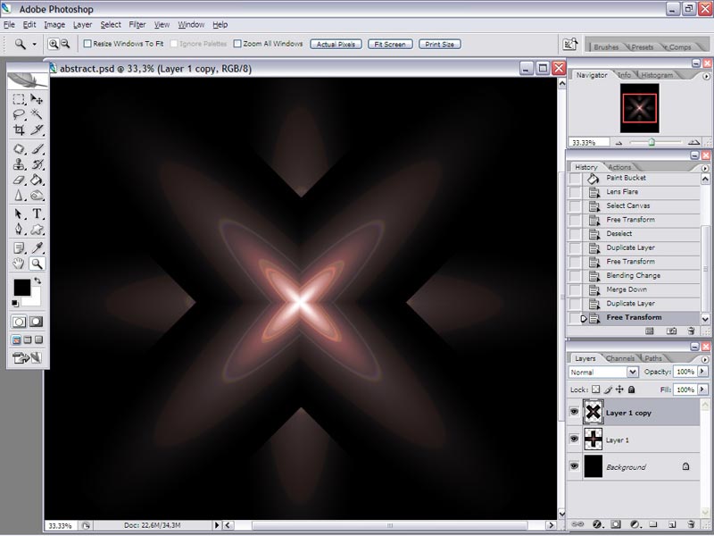Enable Zoom All Windows checkbox
The width and height of the screenshot is (714, 536).
point(237,44)
